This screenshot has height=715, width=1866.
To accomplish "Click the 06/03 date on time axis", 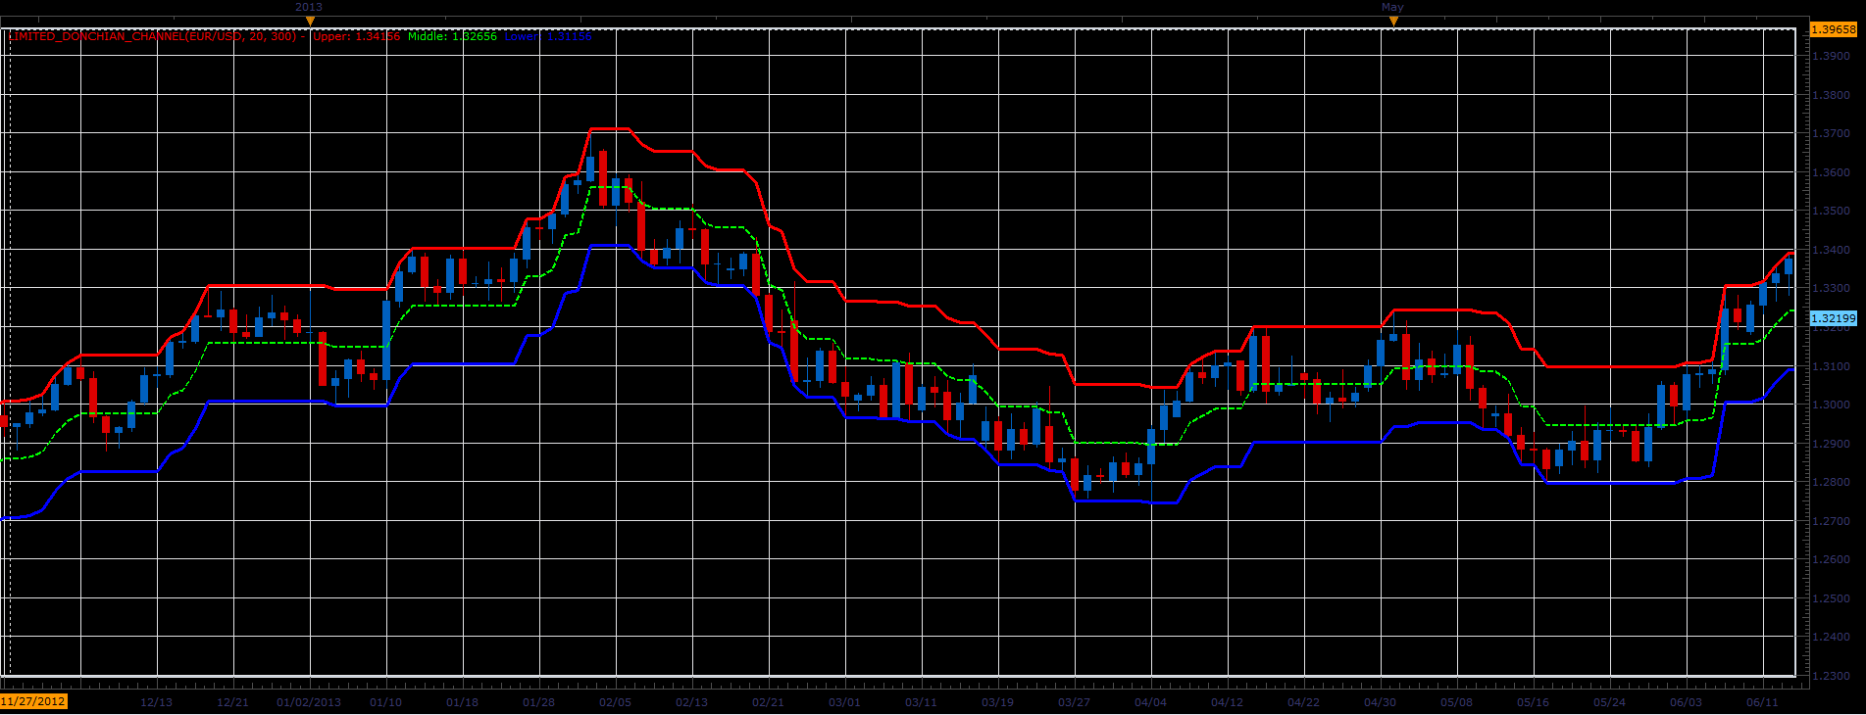I will [x=1686, y=702].
